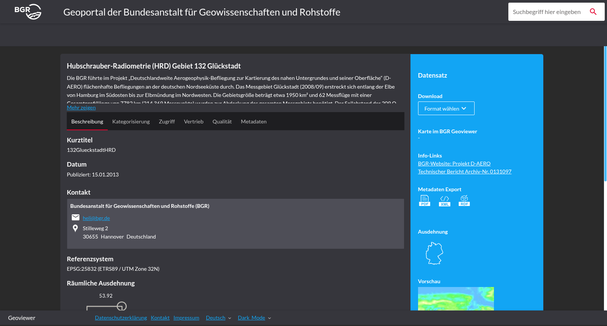Switch to the Metadaten tab
Viewport: 607px width, 326px height.
click(x=254, y=122)
